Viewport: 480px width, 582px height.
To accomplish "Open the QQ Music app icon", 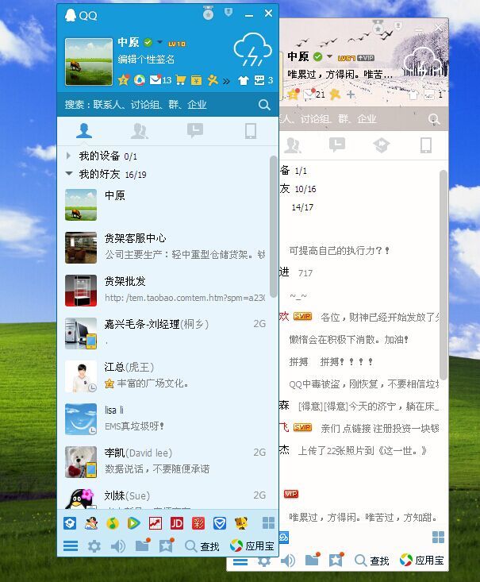I will (x=113, y=523).
